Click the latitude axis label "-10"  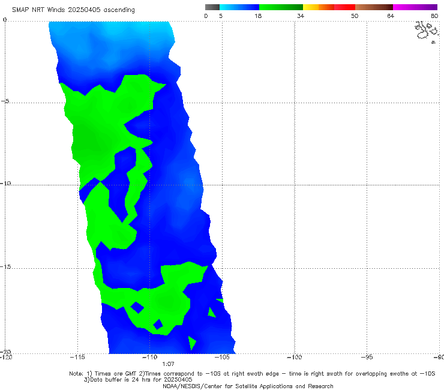(x=5, y=183)
